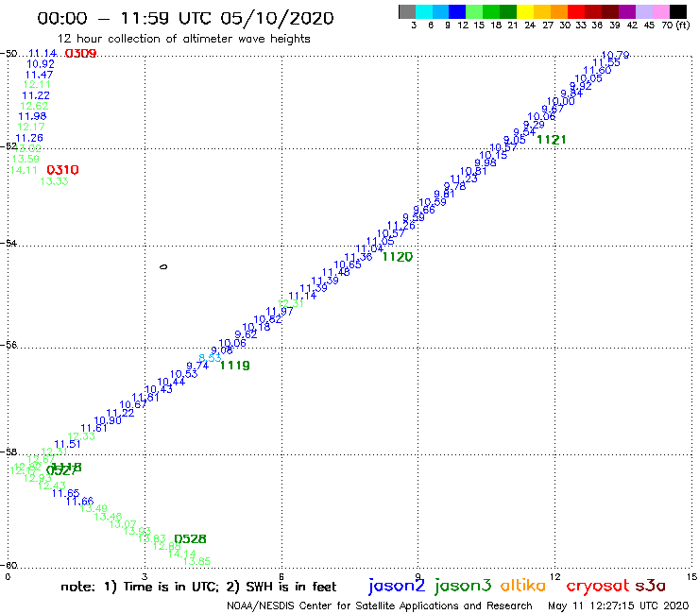Click the green track label 1119
The height and width of the screenshot is (614, 699).
tap(235, 366)
